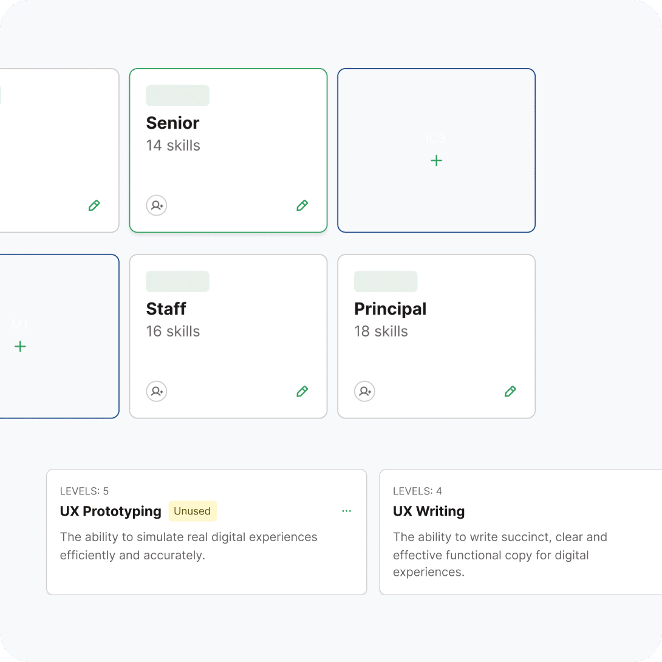Click the green tag placeholder on the Staff card
The image size is (662, 662).
coord(177,282)
